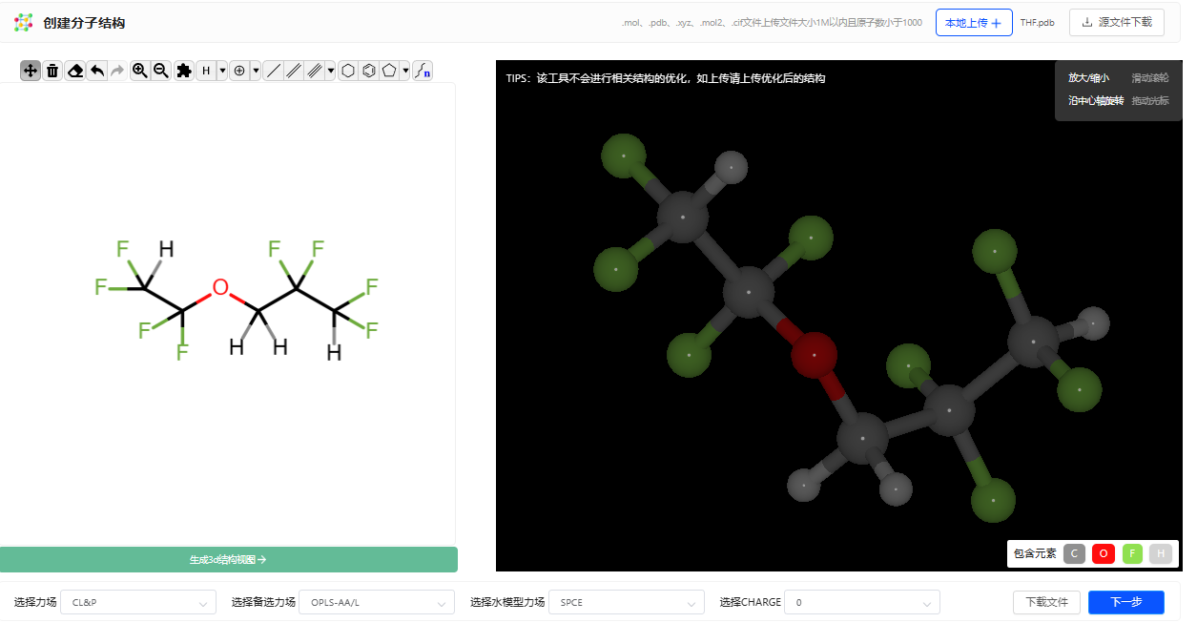Viewport: 1197px width, 623px height.
Task: Click the 下一步 next button
Action: click(1126, 602)
